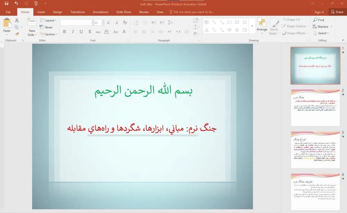Click Tell me what you want to do box

[192, 12]
